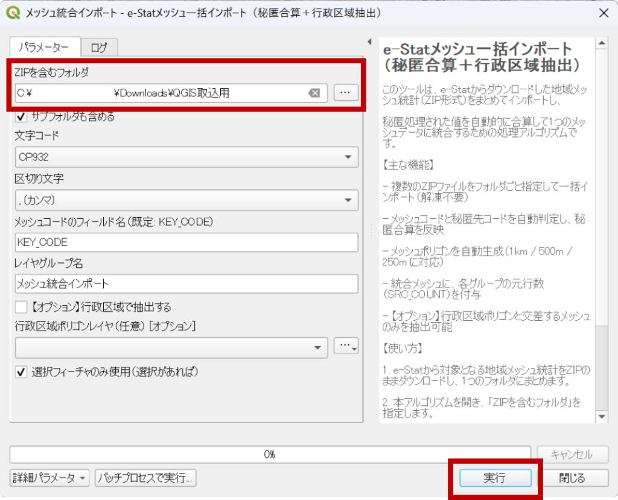Uncheck 選択フィーチャのみ使用 checkbox
The height and width of the screenshot is (500, 618).
coord(22,372)
